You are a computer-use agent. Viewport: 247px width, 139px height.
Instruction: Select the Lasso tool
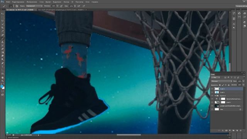(x=3, y=20)
